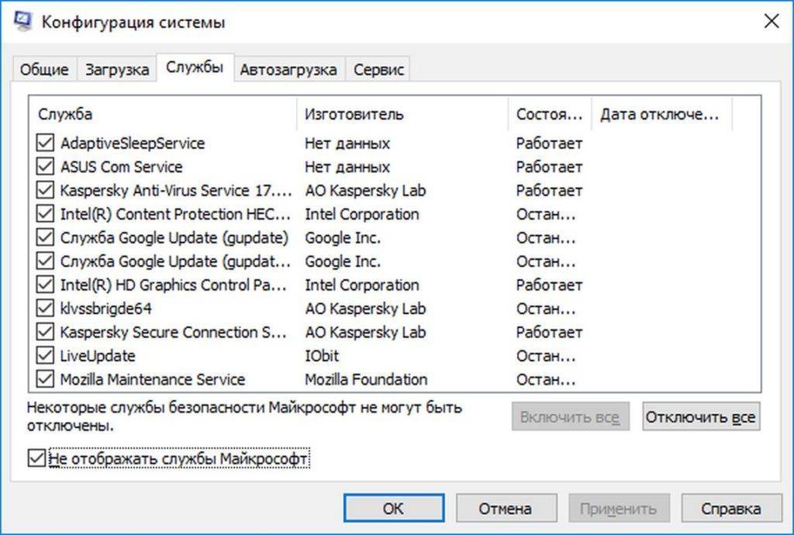Disable the ASUS Com Service checkbox
794x535 pixels.
coord(45,167)
